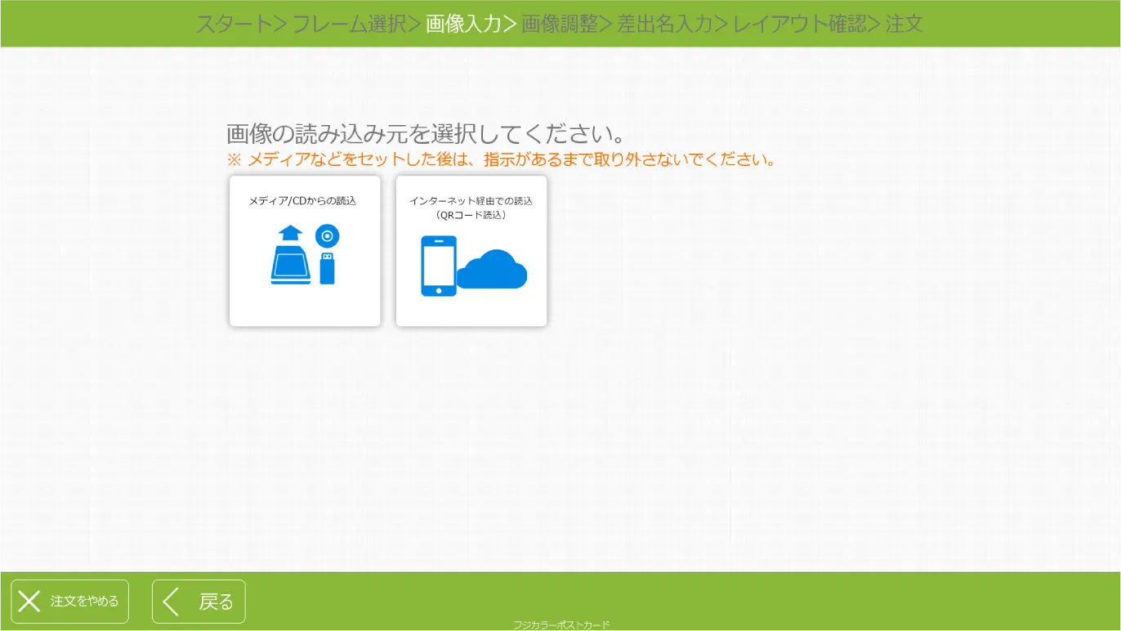Viewport: 1121px width, 631px height.
Task: Tap the smartphone icon
Action: 439,265
